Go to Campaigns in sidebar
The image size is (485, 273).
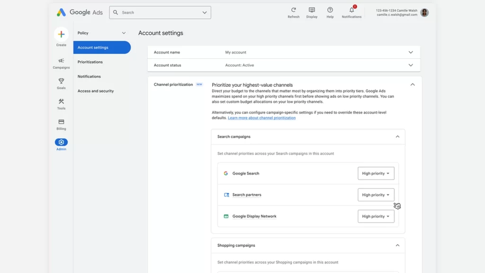pyautogui.click(x=61, y=64)
